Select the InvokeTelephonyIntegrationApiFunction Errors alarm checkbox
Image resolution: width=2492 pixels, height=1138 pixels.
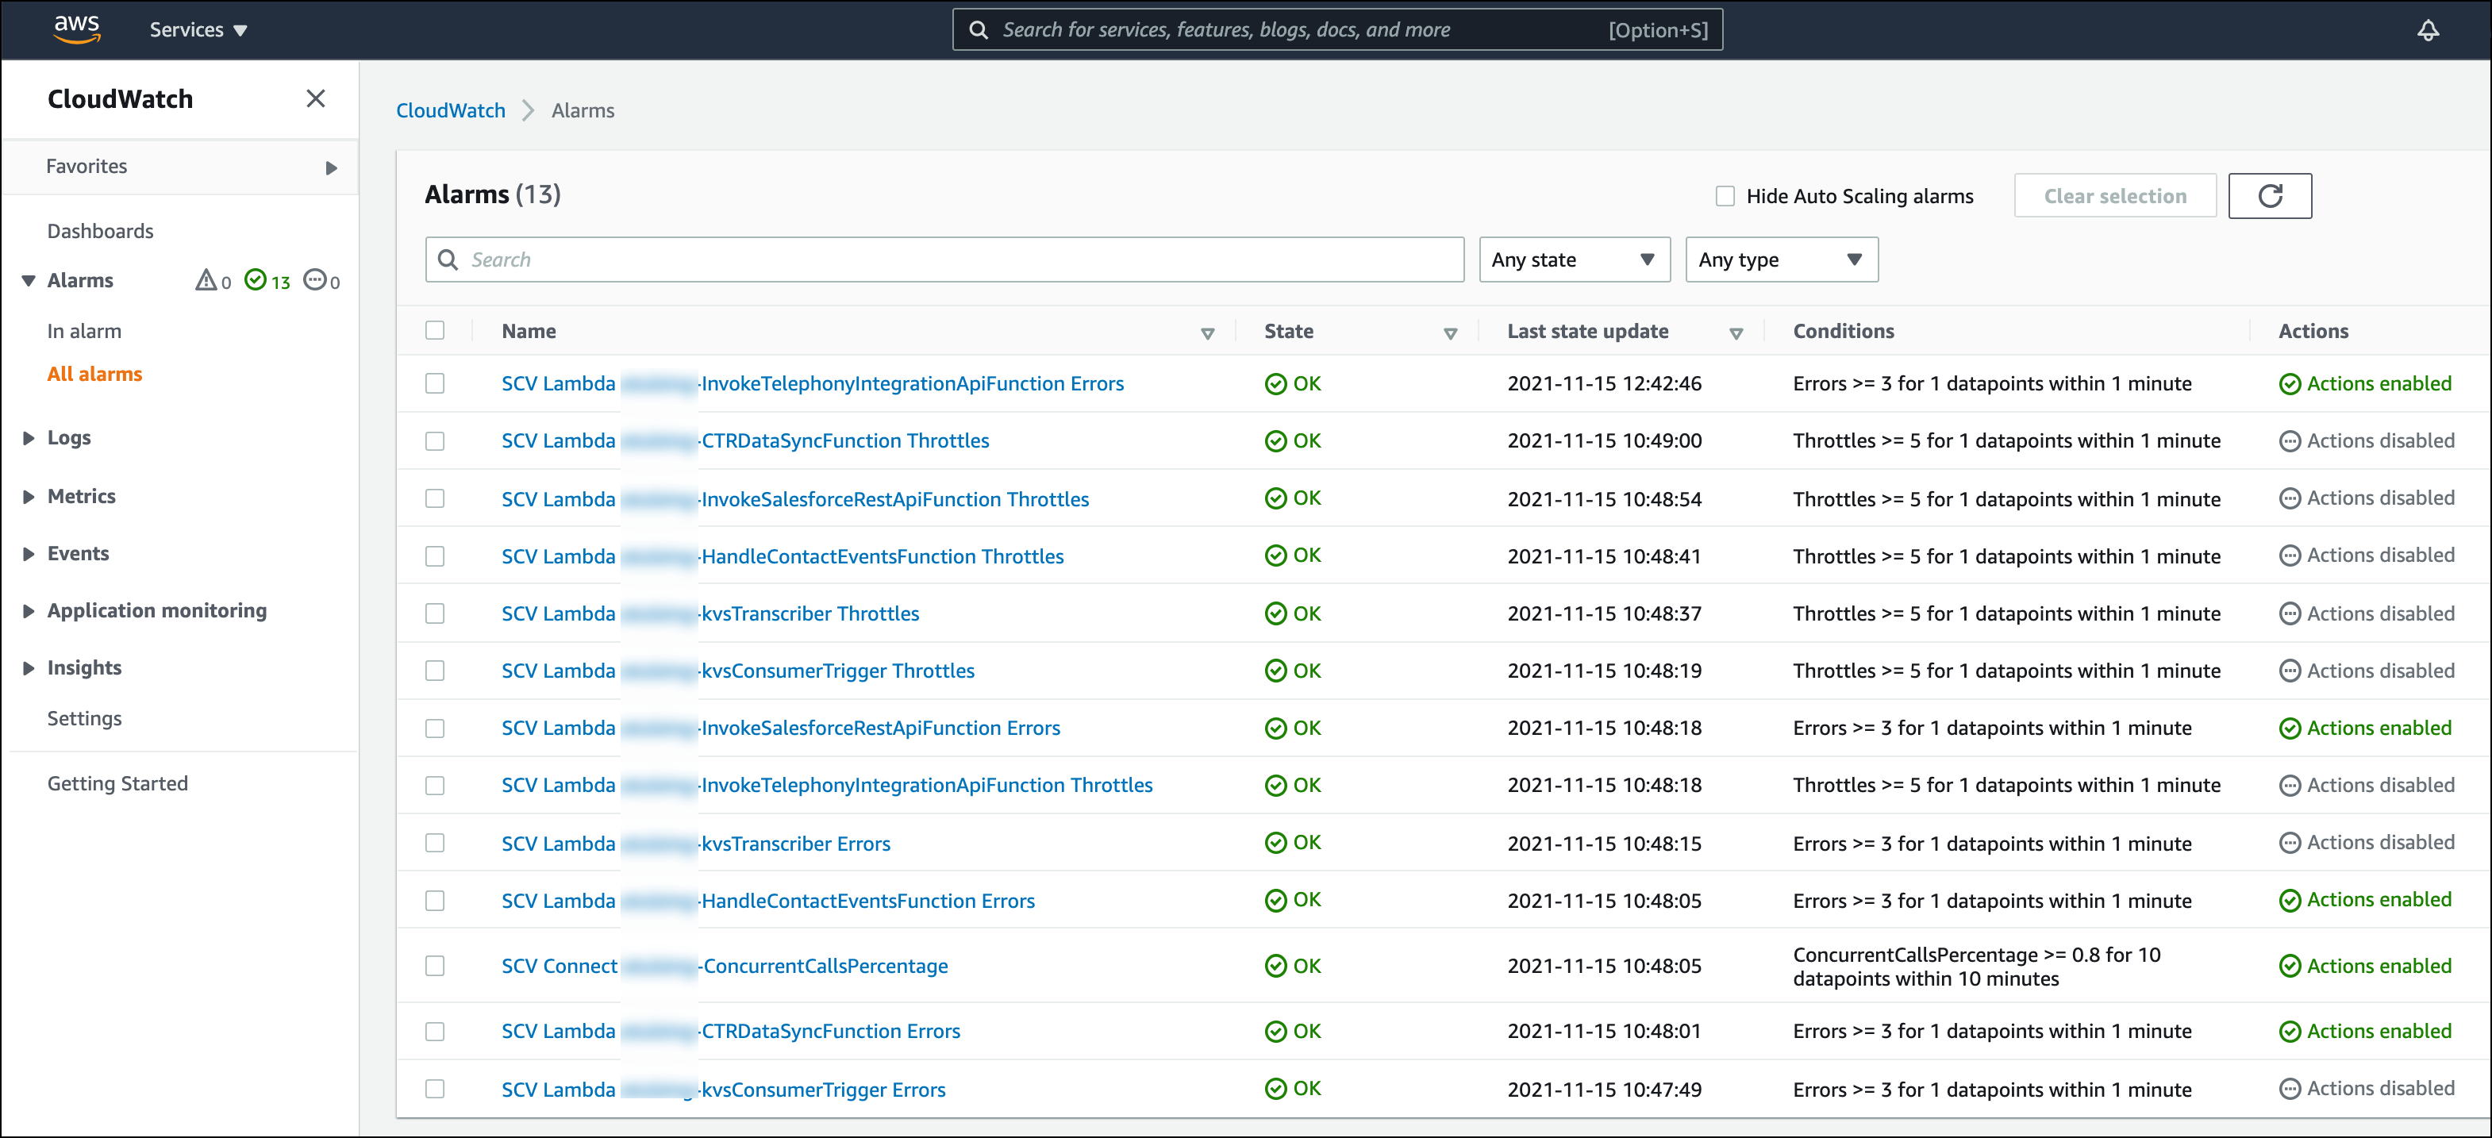tap(436, 384)
